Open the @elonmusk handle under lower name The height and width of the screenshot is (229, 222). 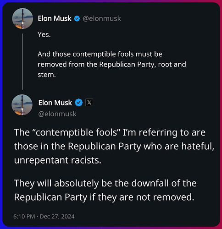pyautogui.click(x=57, y=114)
